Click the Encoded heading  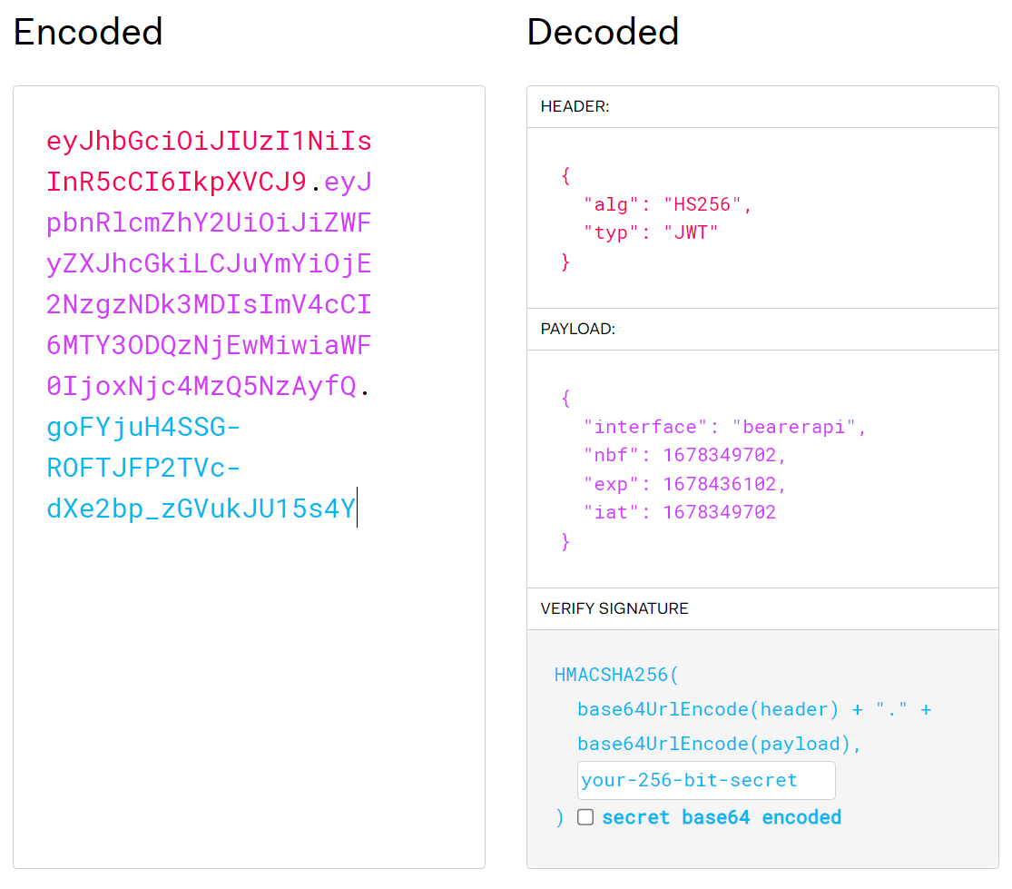pos(88,33)
